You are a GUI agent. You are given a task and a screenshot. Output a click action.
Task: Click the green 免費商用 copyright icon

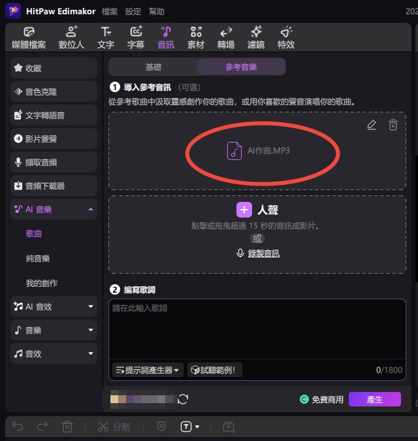click(x=304, y=399)
